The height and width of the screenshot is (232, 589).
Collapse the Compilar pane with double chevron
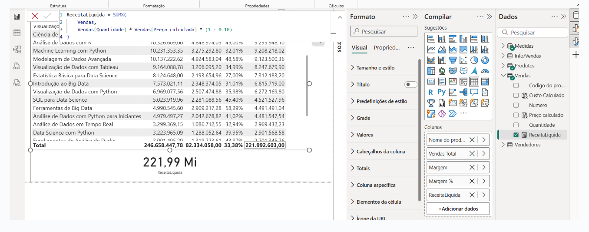pos(489,17)
